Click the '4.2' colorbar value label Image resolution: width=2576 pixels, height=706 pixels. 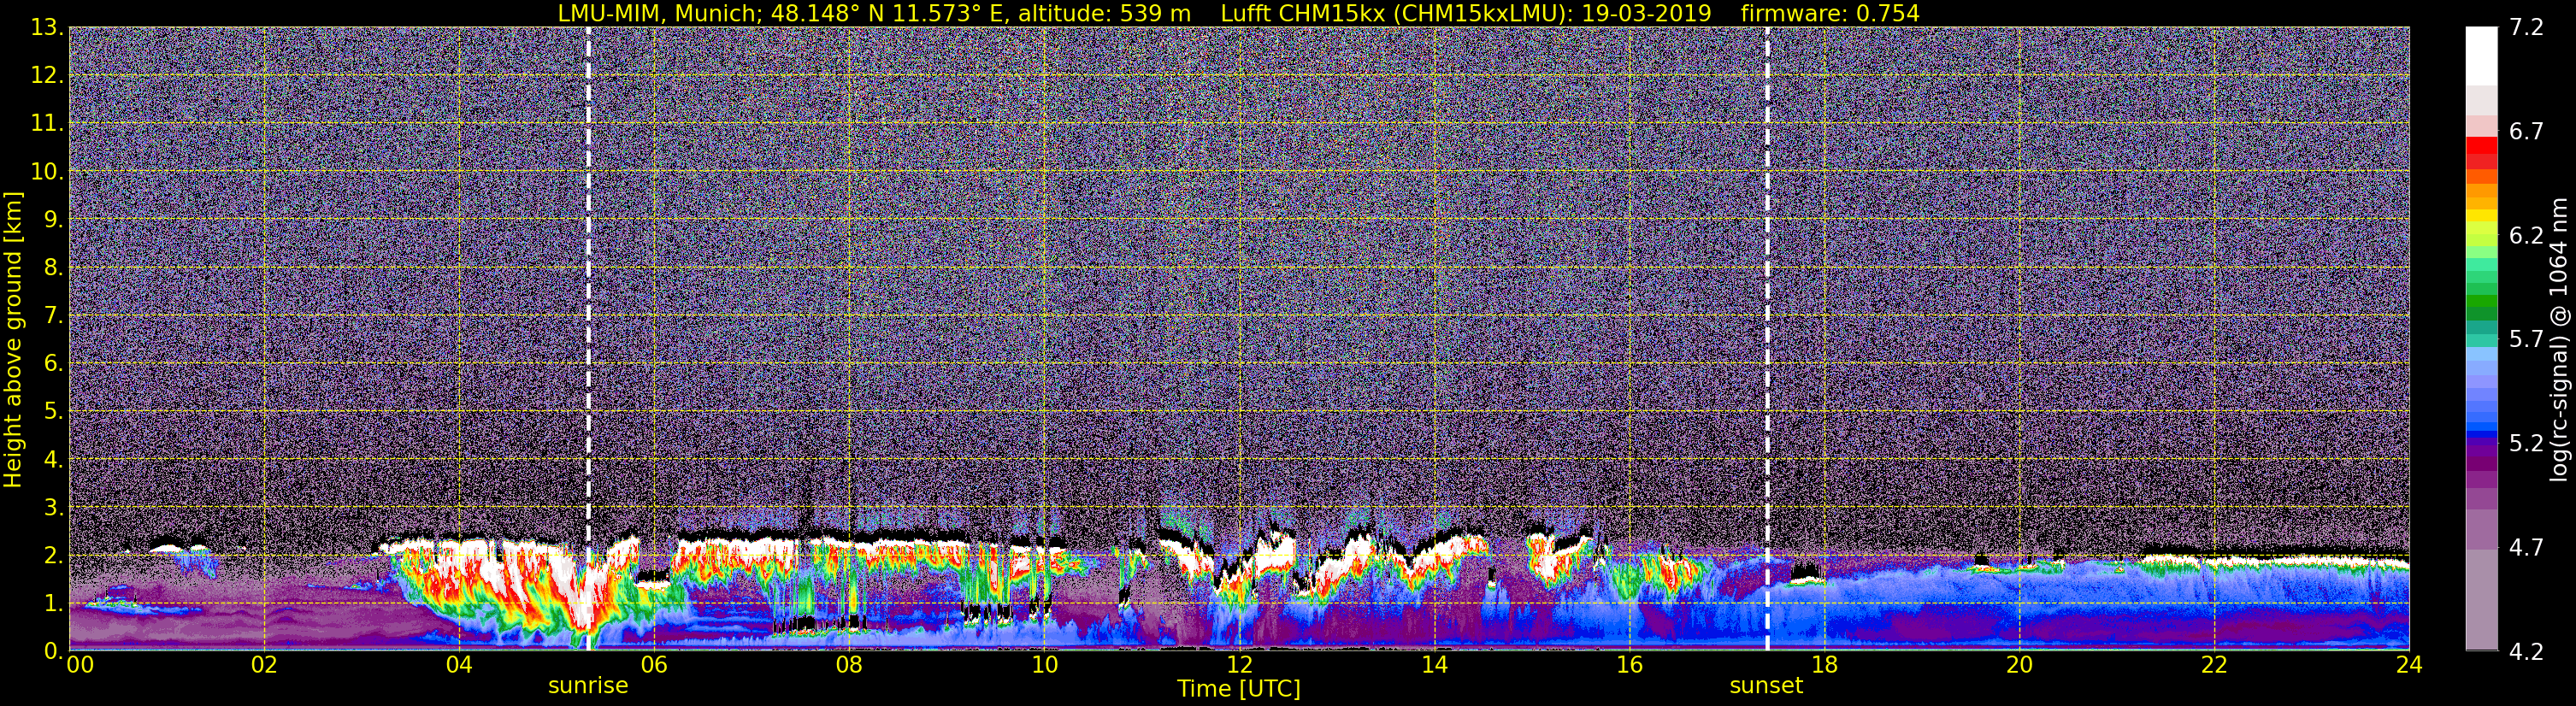click(2526, 651)
